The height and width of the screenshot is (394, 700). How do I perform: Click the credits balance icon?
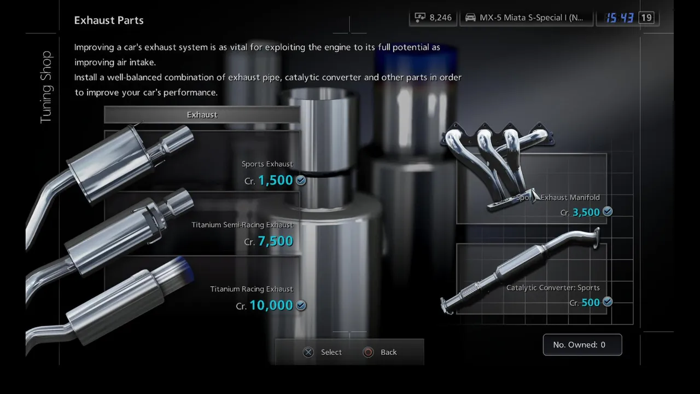tap(419, 18)
